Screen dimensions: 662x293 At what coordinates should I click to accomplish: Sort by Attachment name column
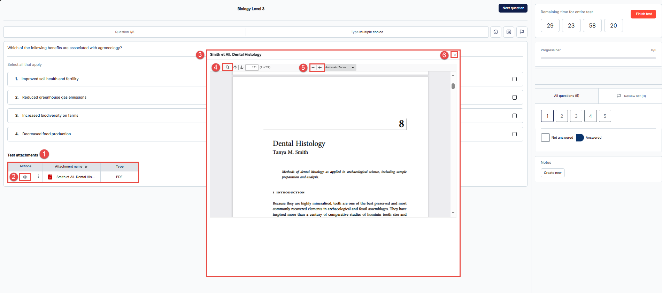pos(71,167)
